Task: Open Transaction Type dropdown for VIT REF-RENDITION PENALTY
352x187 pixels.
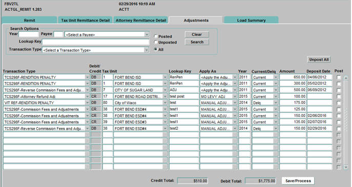Action: tap(87, 102)
